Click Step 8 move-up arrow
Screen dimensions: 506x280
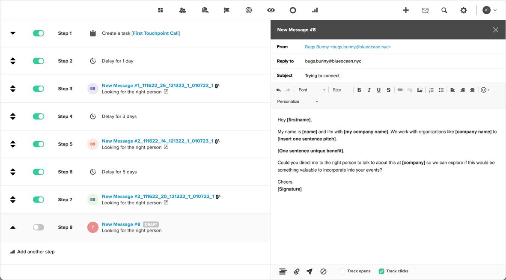(x=13, y=227)
